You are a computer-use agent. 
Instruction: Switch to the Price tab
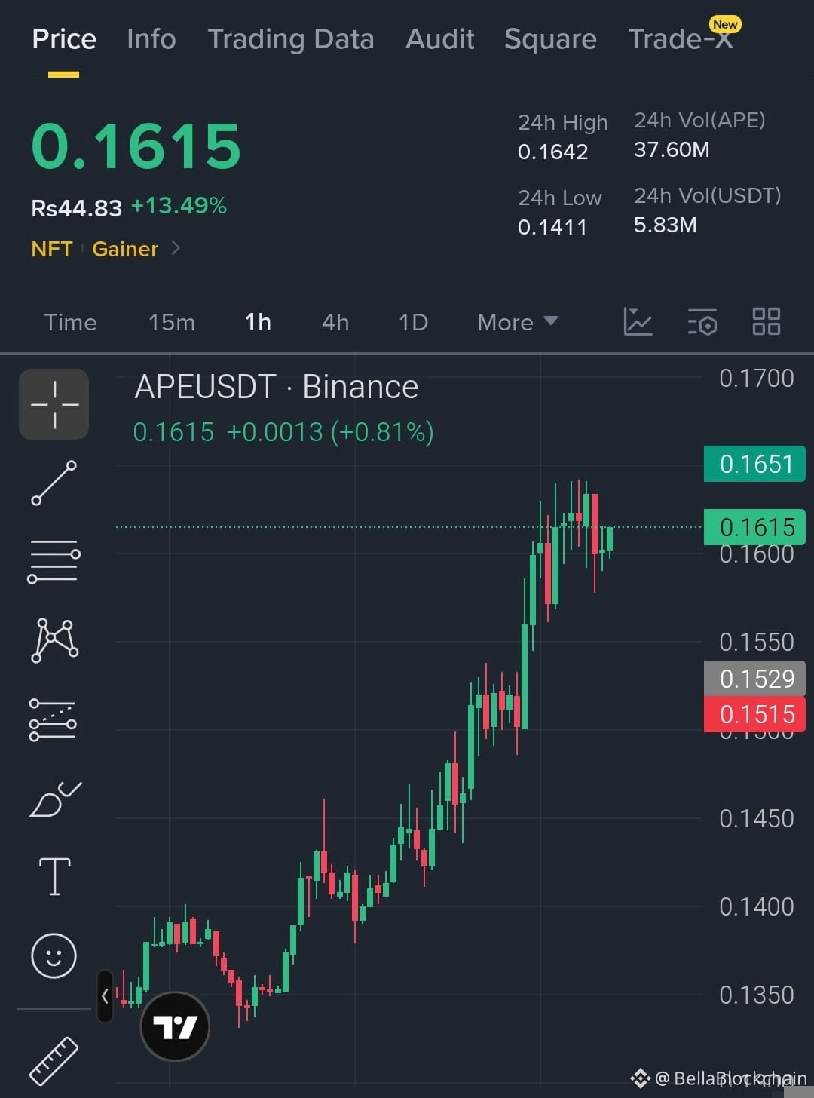[64, 39]
